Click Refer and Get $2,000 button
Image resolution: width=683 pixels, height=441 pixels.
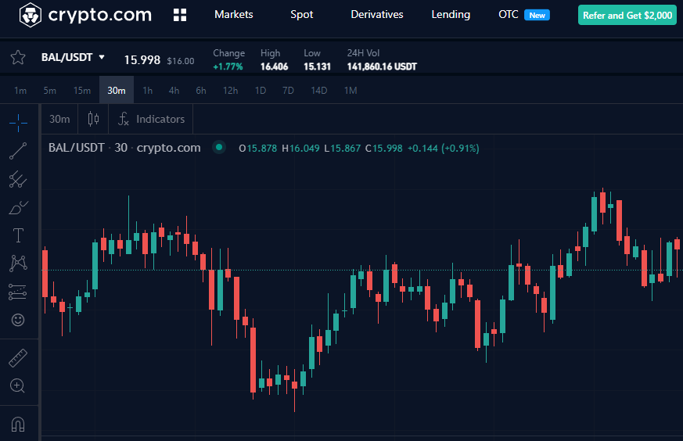point(627,15)
